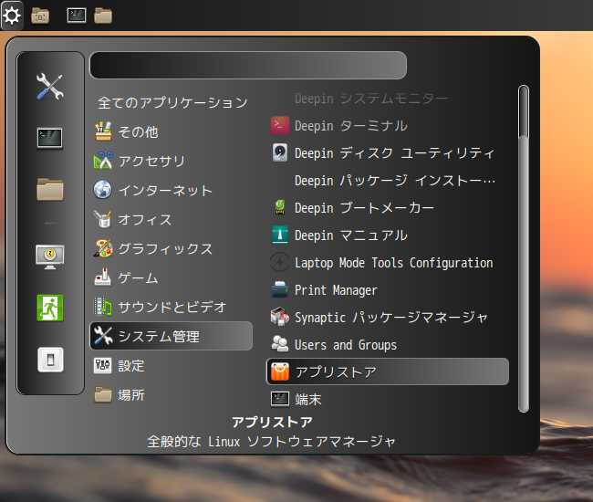Viewport: 593px width, 502px height.
Task: Click the インターネット globe icon
Action: (x=103, y=190)
